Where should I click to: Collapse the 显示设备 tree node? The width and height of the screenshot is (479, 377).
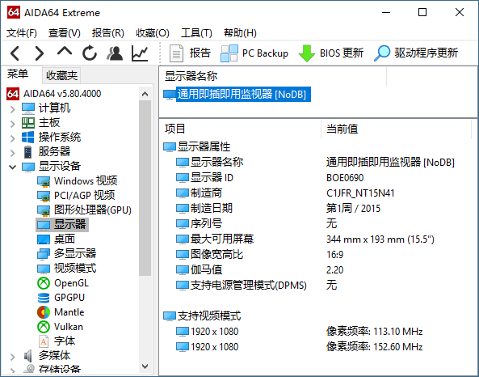point(13,167)
